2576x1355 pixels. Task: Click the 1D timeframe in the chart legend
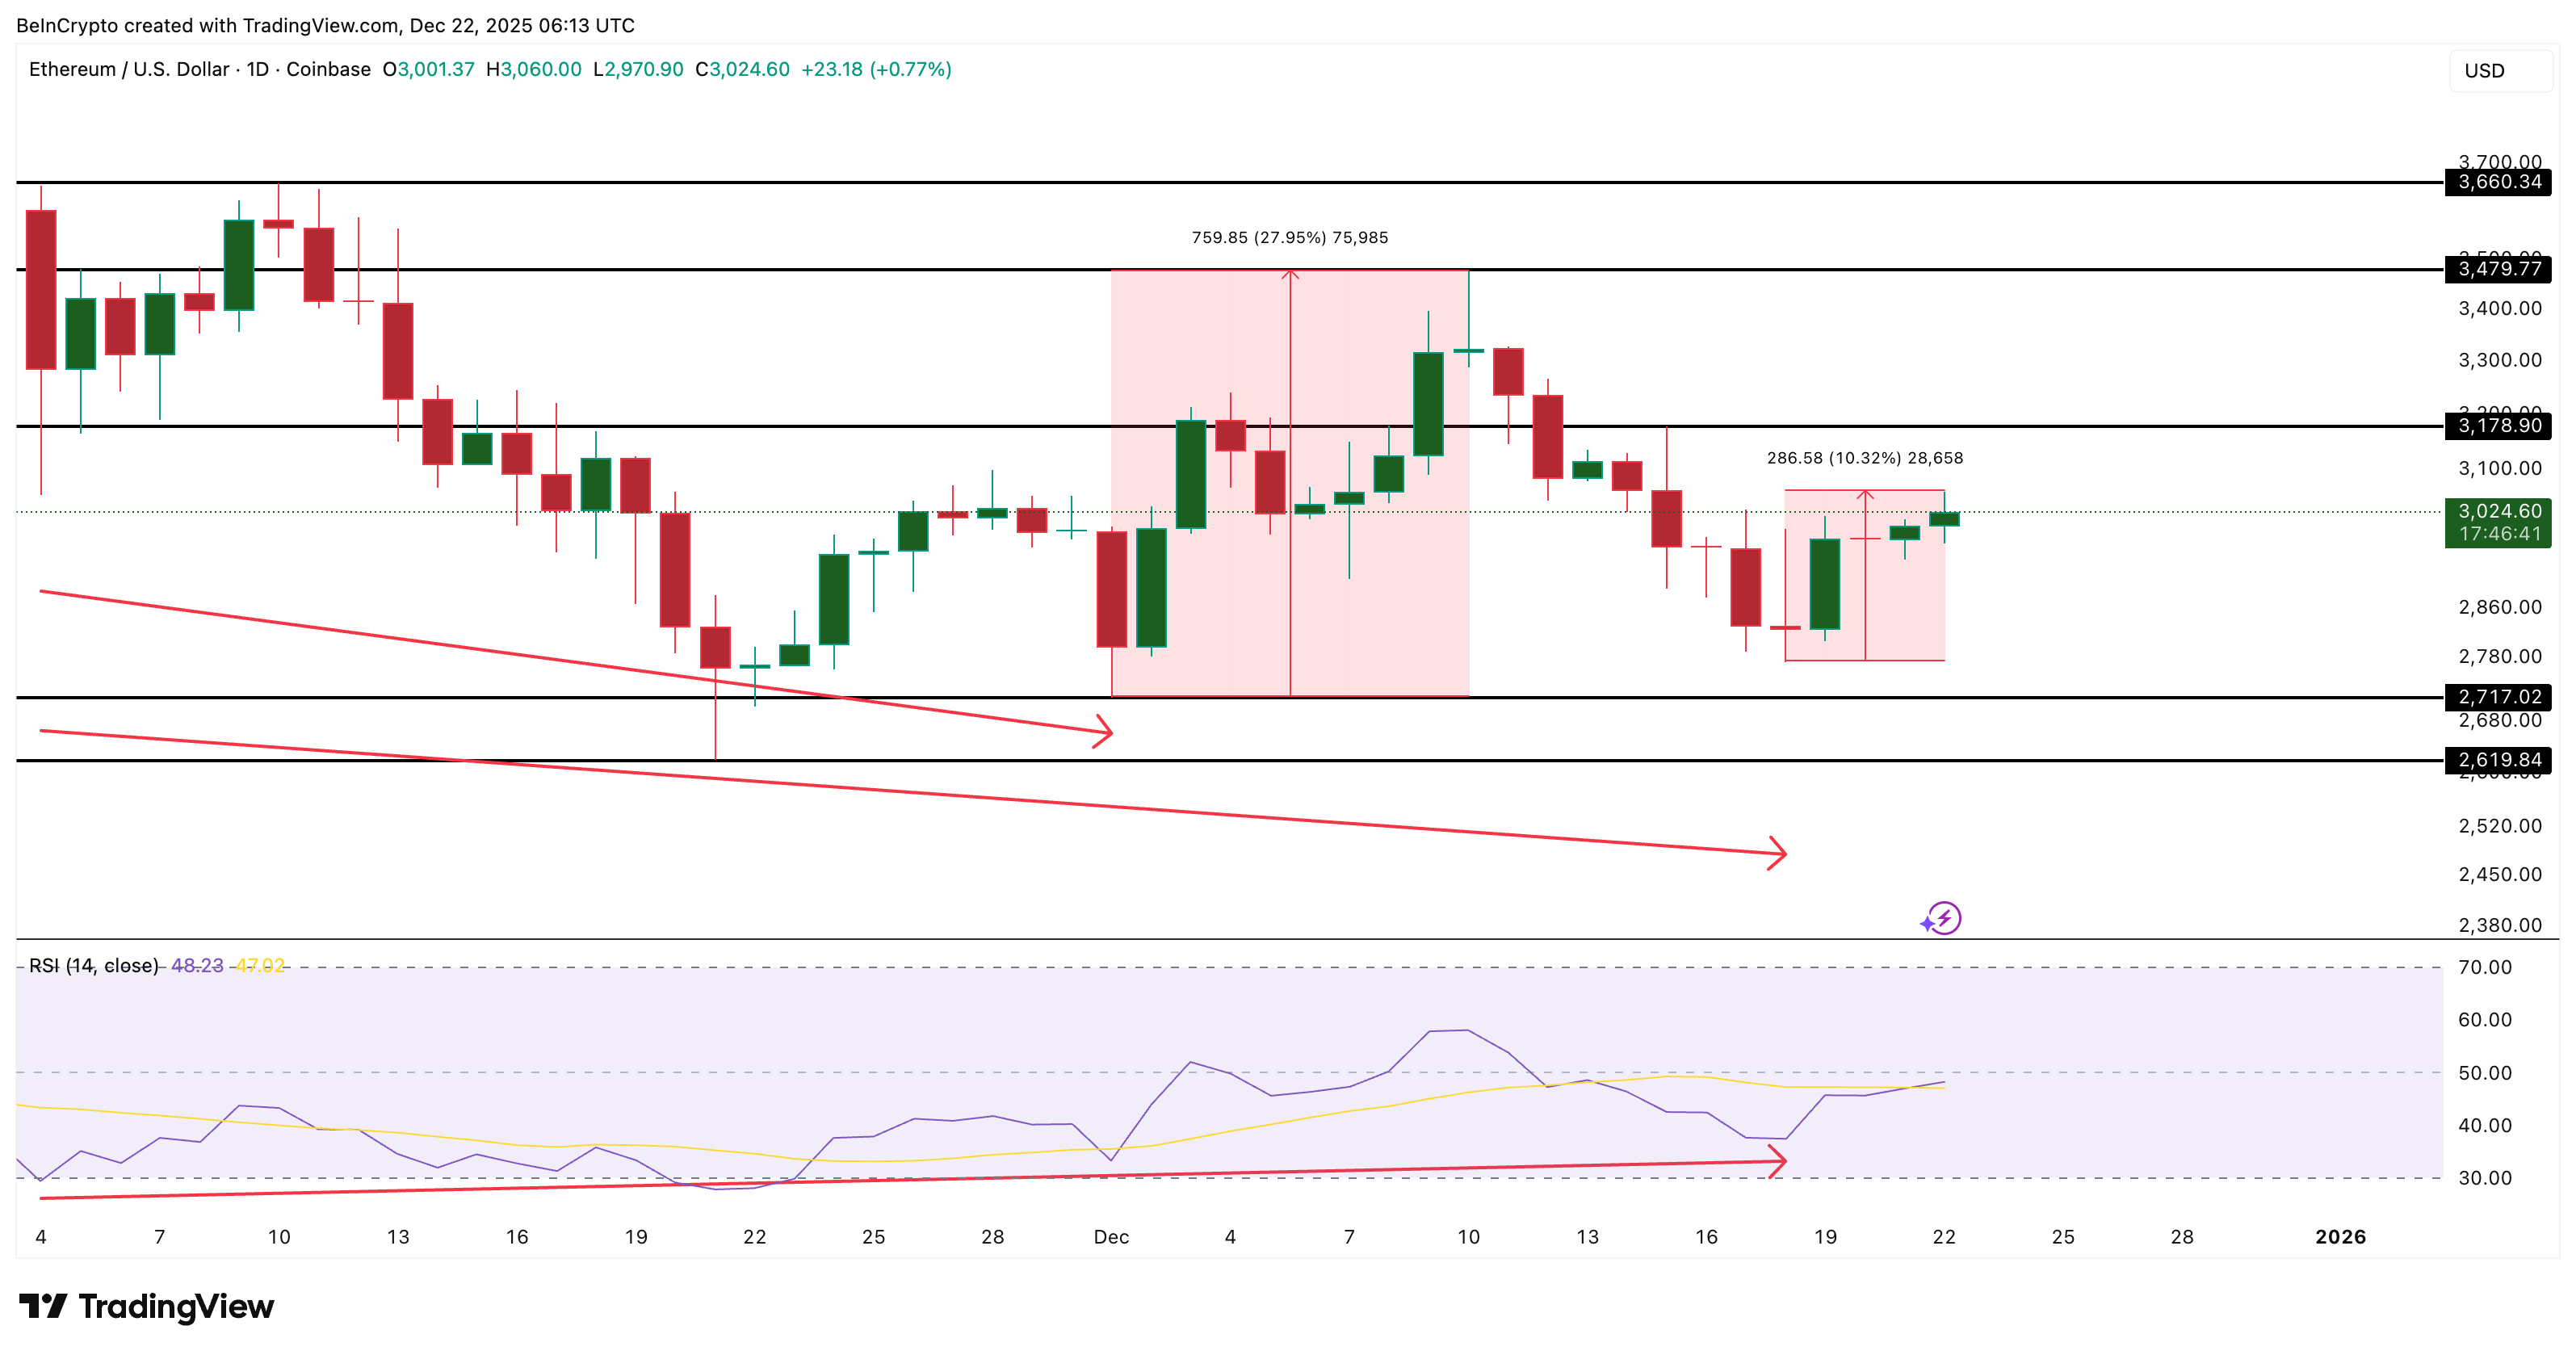click(259, 70)
